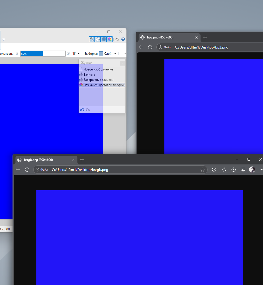Click the blue image in bp3.png window
Image resolution: width=263 pixels, height=285 pixels.
pos(214,106)
